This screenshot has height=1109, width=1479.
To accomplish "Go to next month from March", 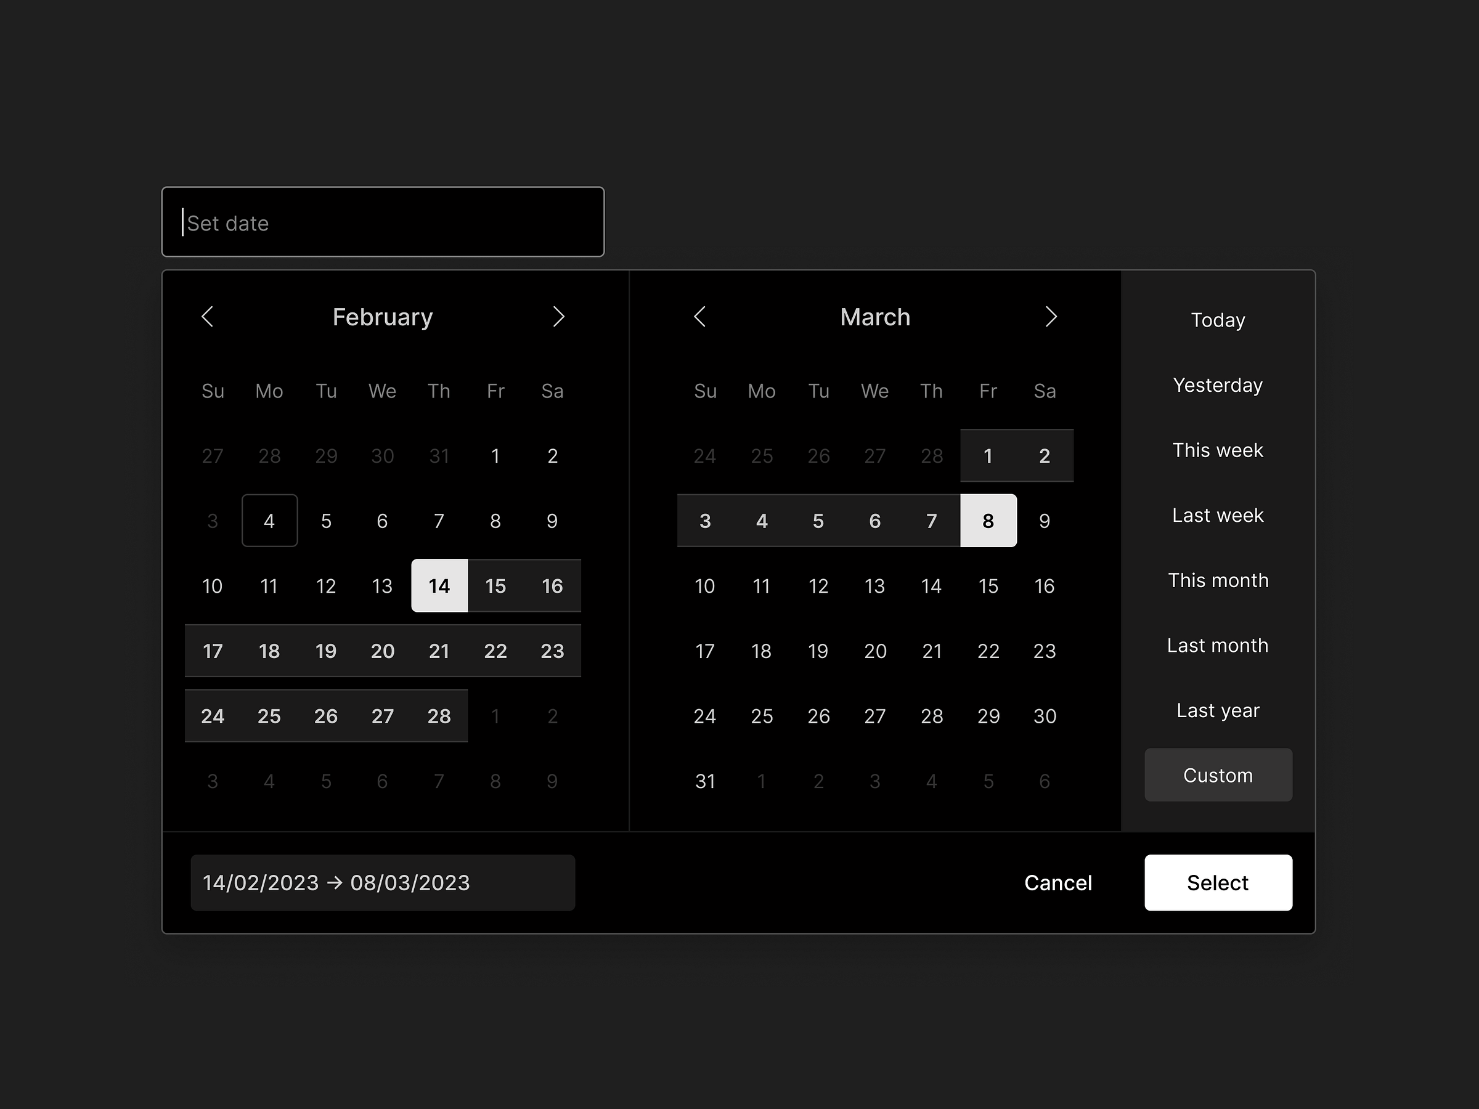I will 1051,317.
